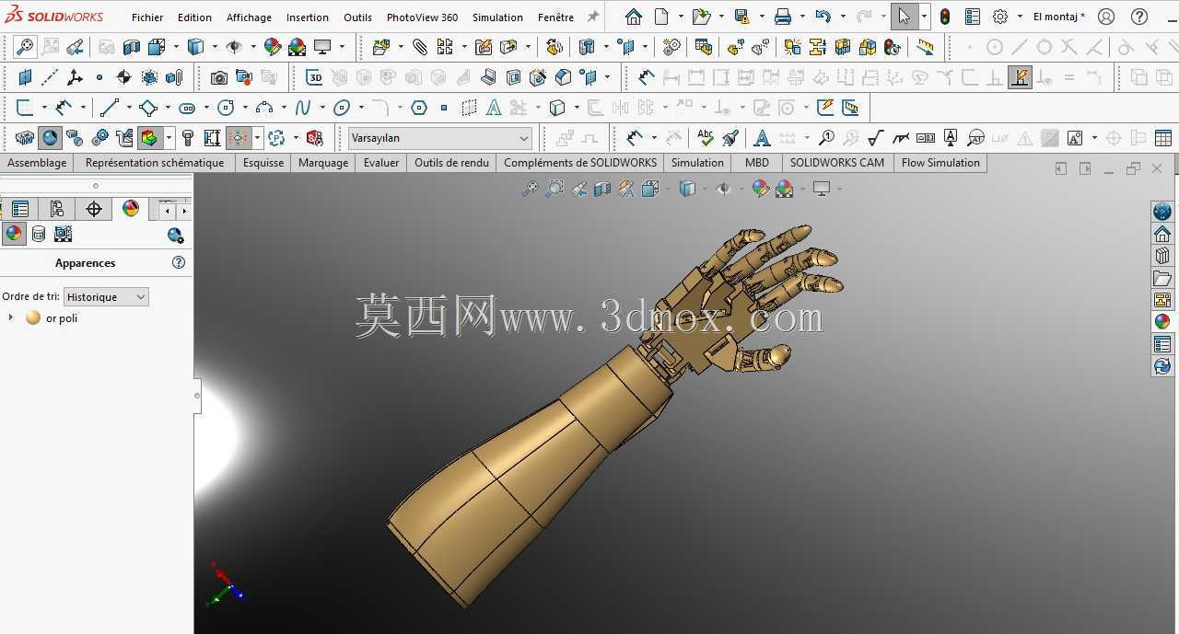Expand the or poli appearance tree node
Image resolution: width=1179 pixels, height=634 pixels.
click(11, 317)
